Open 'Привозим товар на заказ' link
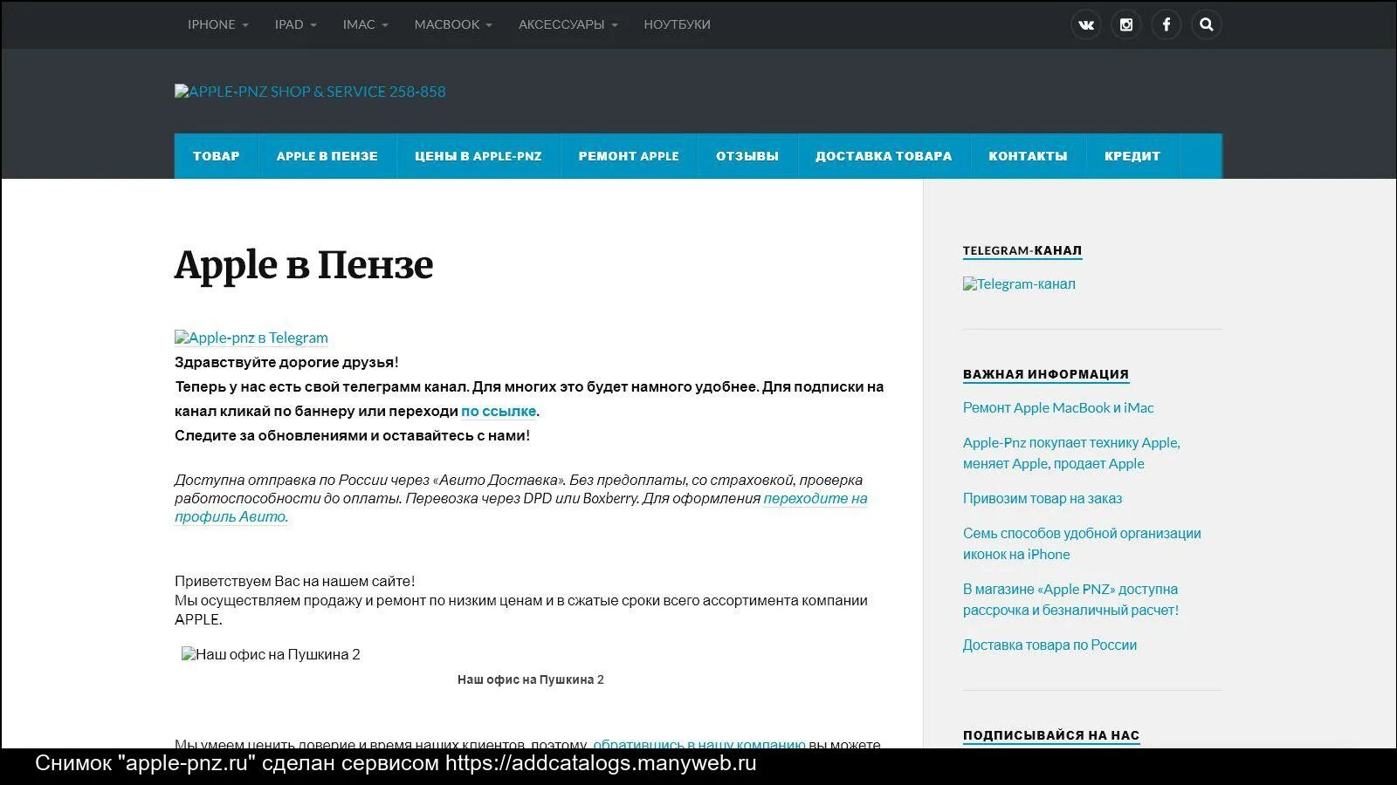The height and width of the screenshot is (785, 1397). pos(1043,498)
